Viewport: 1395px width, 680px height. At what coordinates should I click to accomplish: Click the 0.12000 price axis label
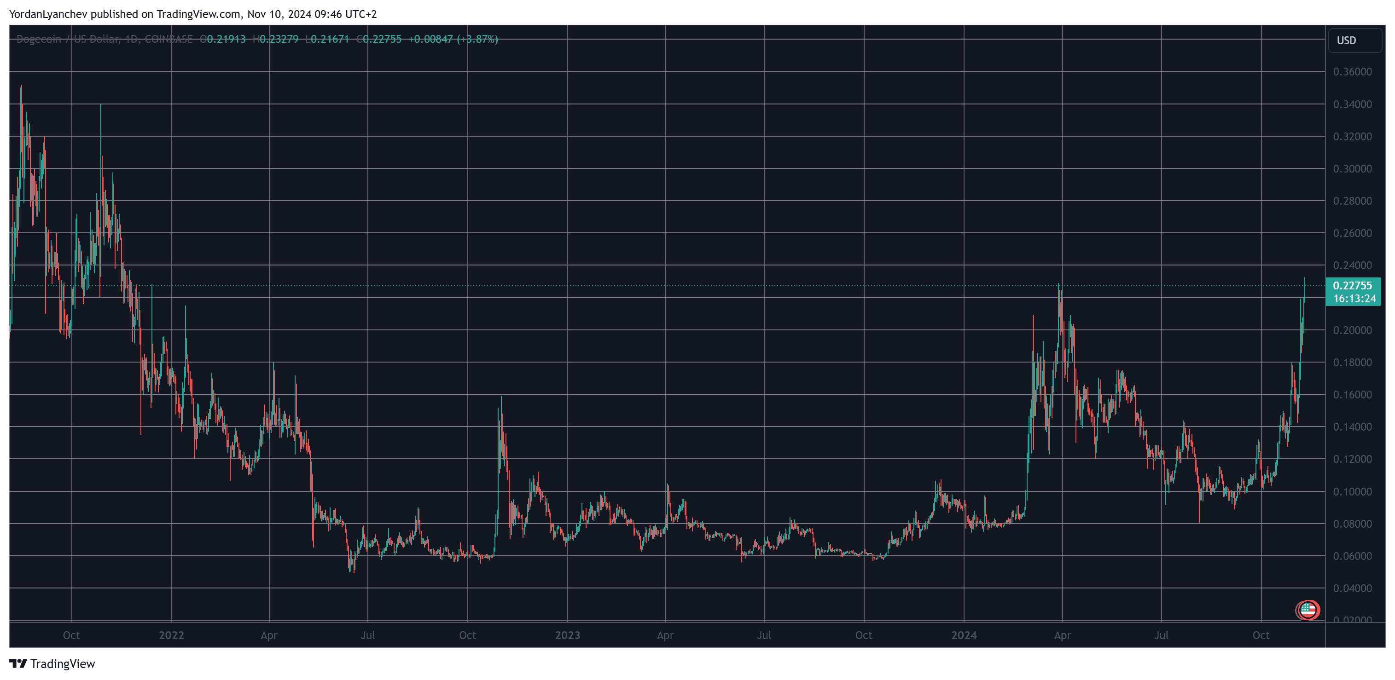point(1352,459)
